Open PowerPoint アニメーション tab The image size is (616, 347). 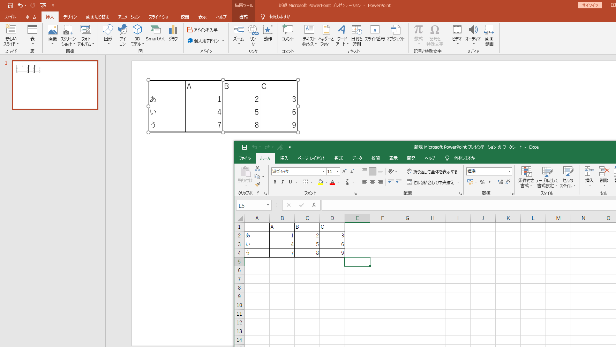click(x=129, y=17)
